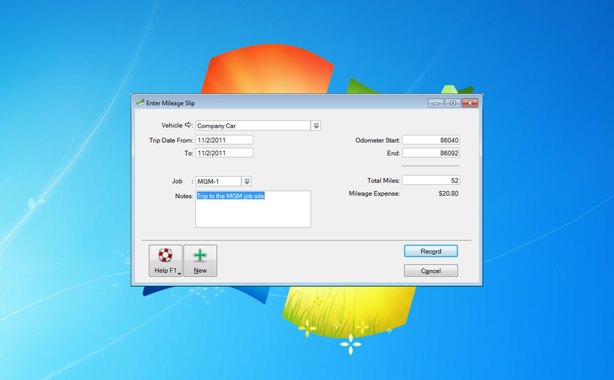
Task: Click inside the Notes text box
Action: (x=253, y=209)
